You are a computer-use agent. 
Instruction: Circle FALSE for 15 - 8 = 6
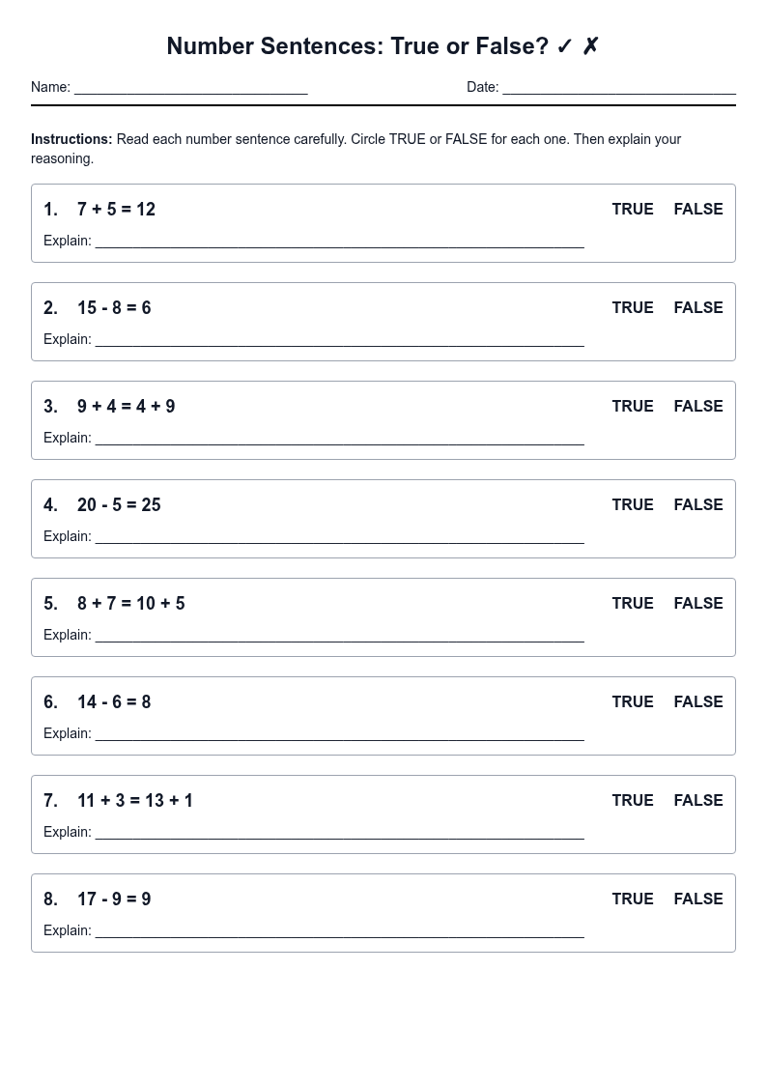pyautogui.click(x=697, y=308)
